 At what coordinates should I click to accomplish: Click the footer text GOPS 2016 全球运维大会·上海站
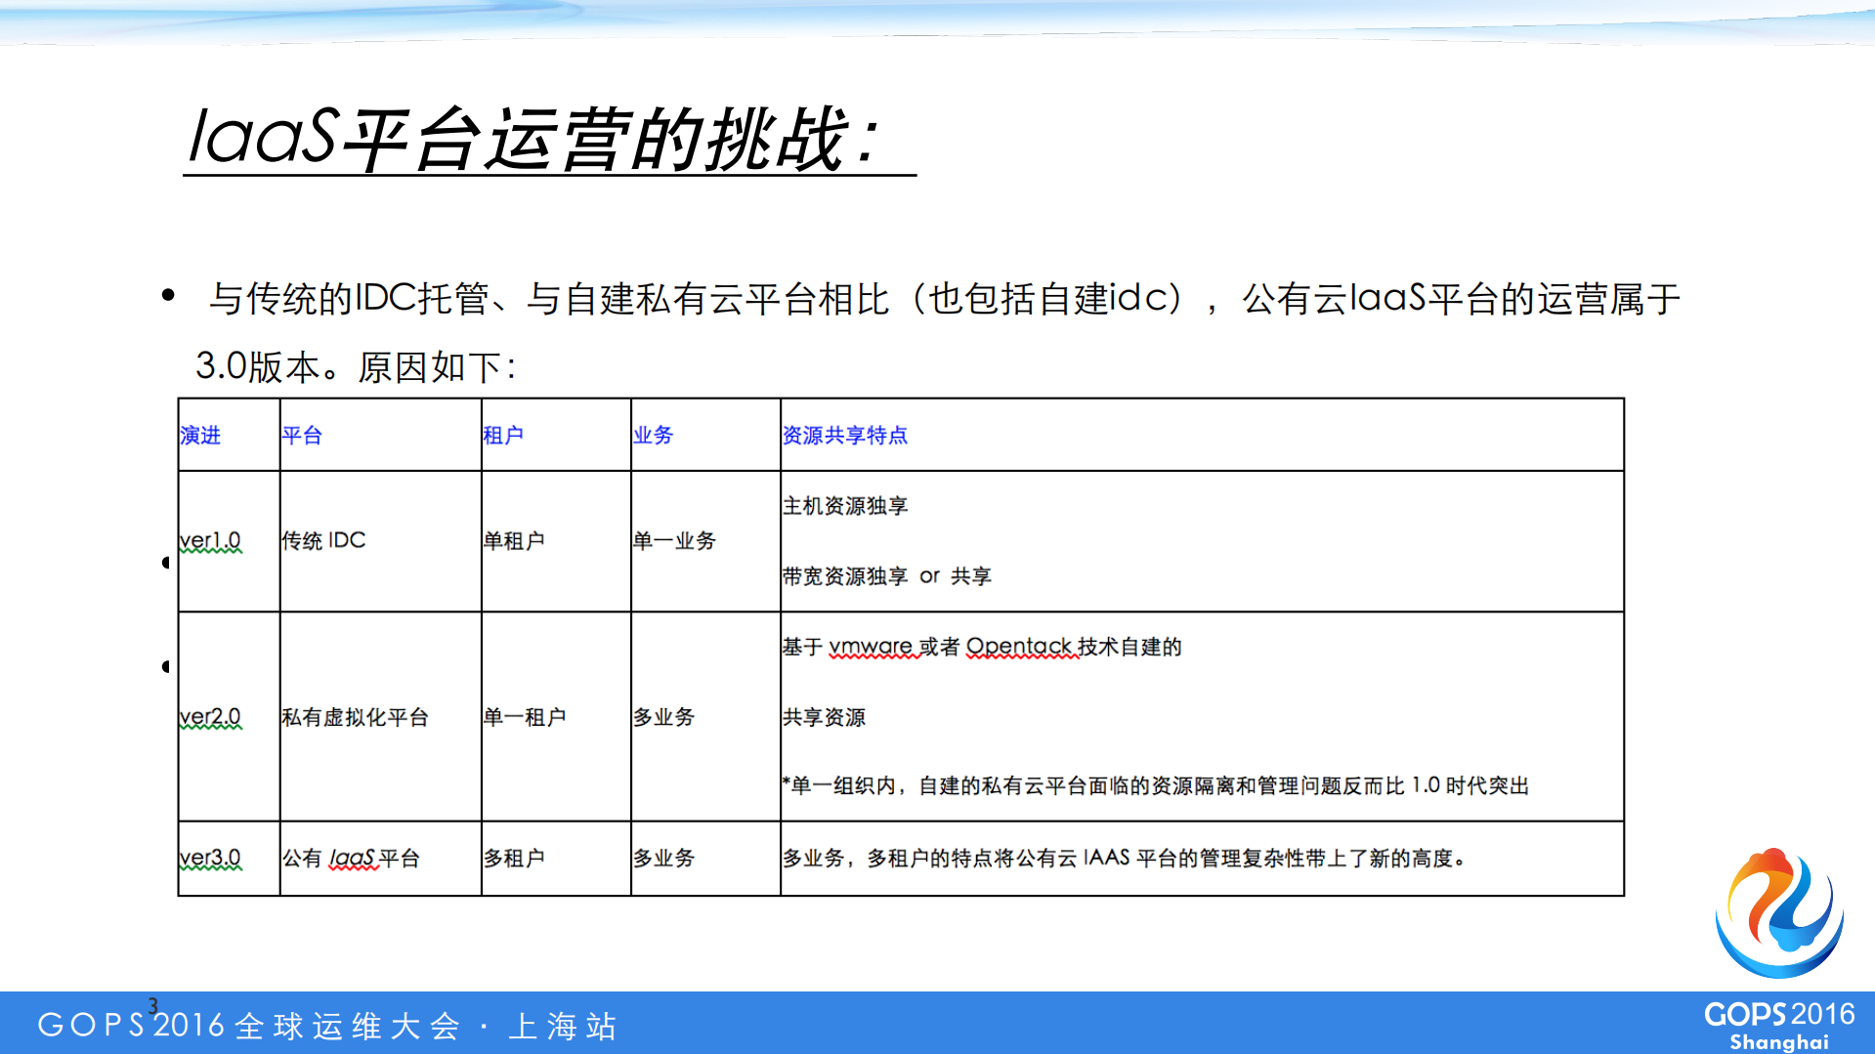[327, 1027]
